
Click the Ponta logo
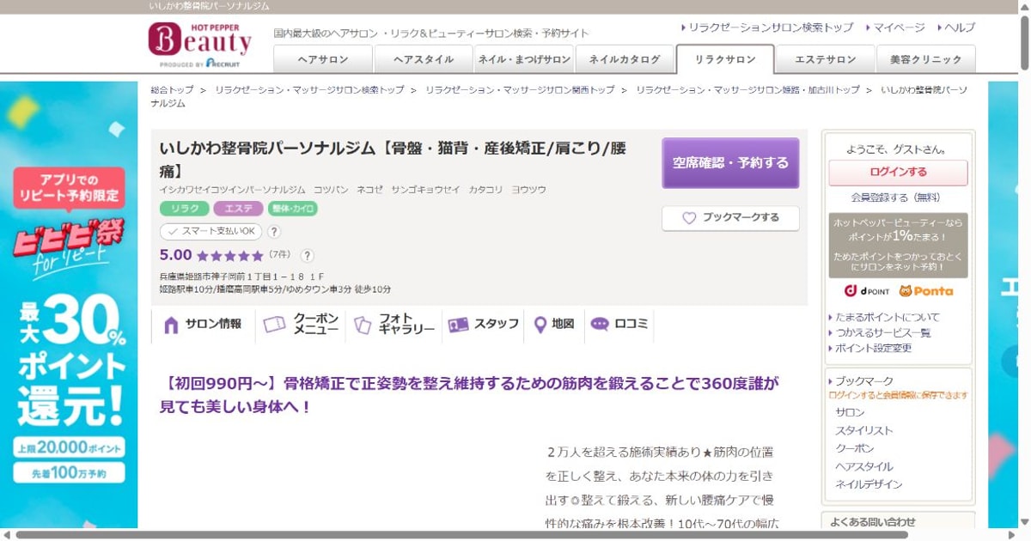(x=925, y=291)
